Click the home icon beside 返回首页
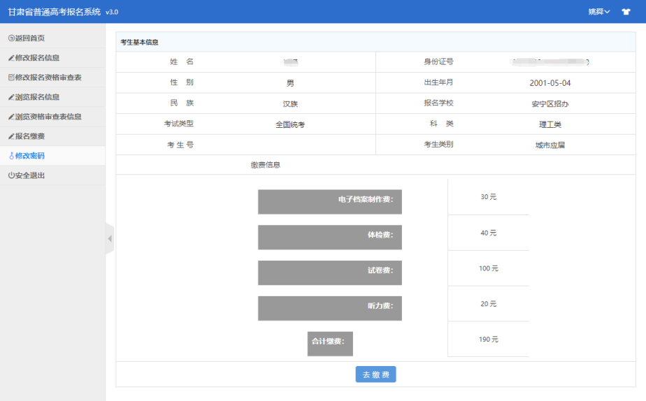Viewport: 646px width, 401px height. (x=11, y=38)
